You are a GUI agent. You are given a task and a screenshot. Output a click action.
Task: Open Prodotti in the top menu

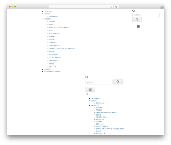47,19
